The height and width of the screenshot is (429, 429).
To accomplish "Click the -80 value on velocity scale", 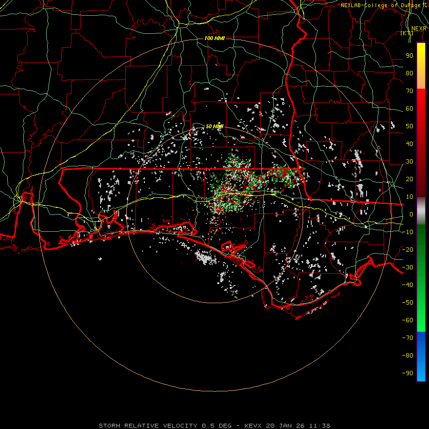I will [x=408, y=356].
